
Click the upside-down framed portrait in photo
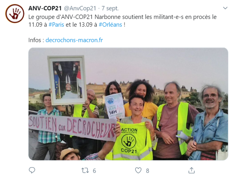click(x=68, y=80)
